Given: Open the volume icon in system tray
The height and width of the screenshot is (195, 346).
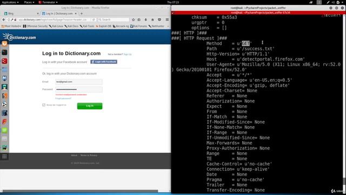Looking at the screenshot, I should point(333,2).
